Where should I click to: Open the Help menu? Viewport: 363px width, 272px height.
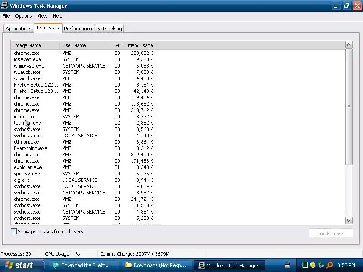[58, 16]
